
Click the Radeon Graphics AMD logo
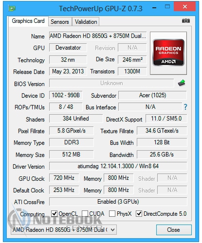[168, 53]
